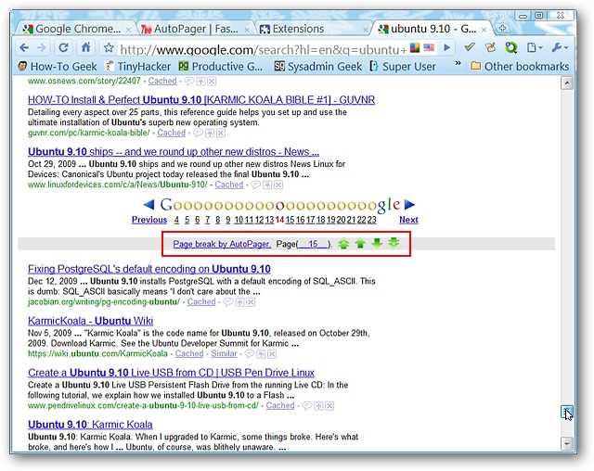The image size is (594, 471).
Task: Open the TinyHacker bookmark
Action: coord(138,67)
